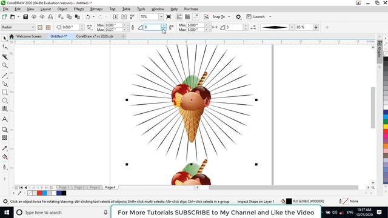
Task: Select the Freehand drawing tool
Action: 4,75
